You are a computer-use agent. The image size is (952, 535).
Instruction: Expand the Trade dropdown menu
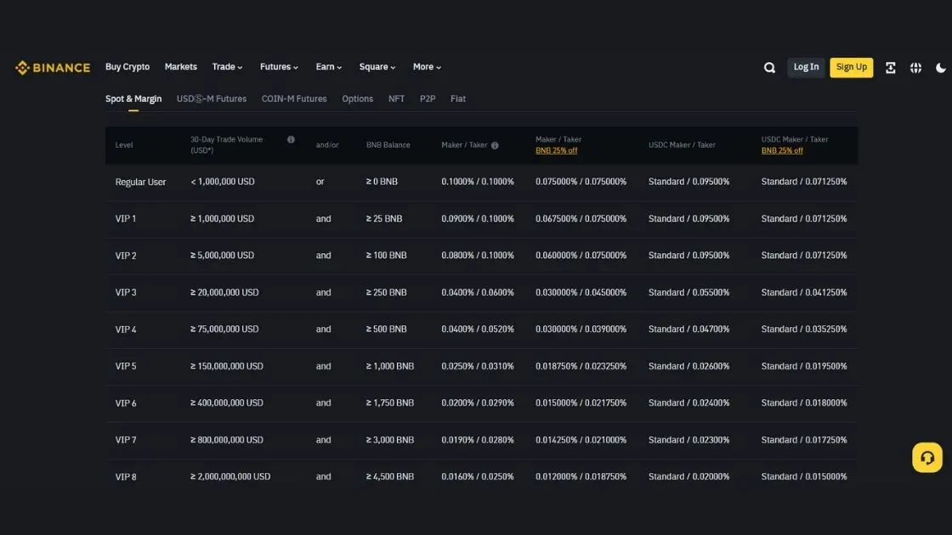pos(227,66)
